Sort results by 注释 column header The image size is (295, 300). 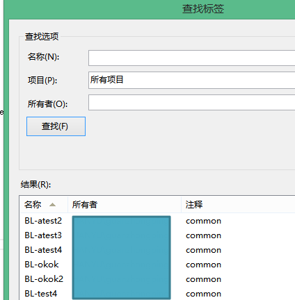click(x=238, y=204)
